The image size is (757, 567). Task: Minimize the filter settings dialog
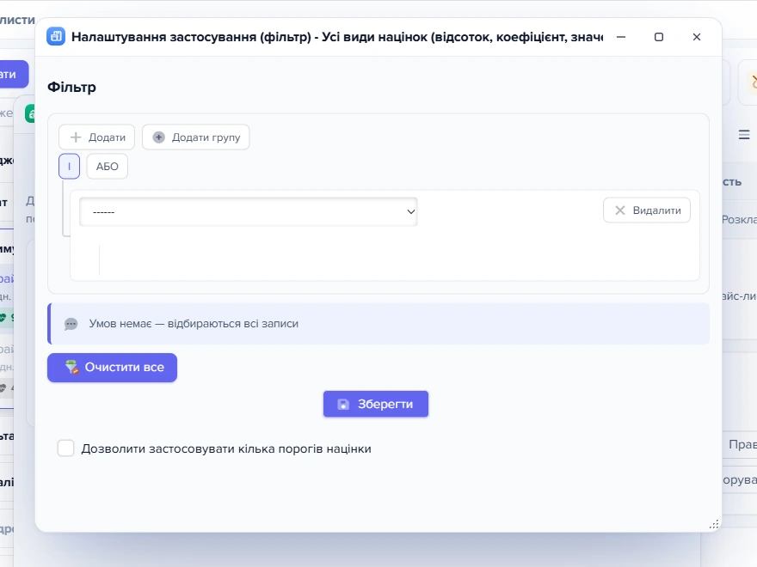(x=621, y=37)
